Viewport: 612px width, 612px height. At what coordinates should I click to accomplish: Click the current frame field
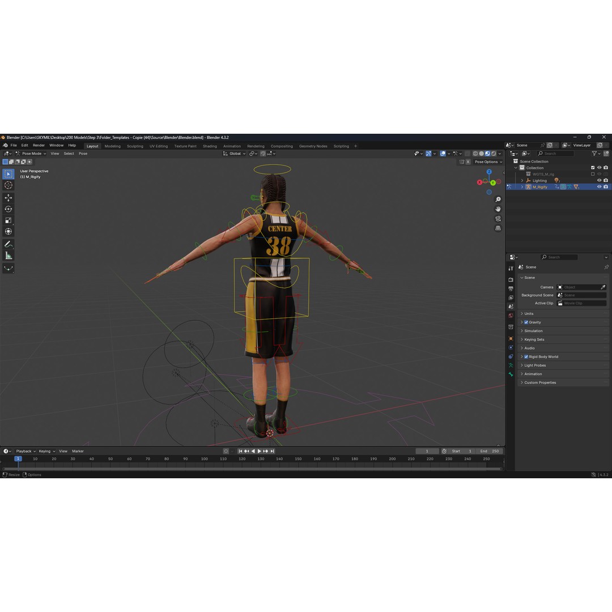coord(427,451)
